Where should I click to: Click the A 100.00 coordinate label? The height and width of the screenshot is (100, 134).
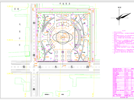coord(10,40)
